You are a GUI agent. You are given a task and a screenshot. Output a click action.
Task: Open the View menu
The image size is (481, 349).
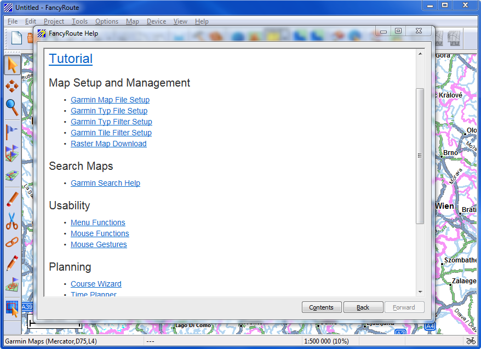pyautogui.click(x=180, y=21)
